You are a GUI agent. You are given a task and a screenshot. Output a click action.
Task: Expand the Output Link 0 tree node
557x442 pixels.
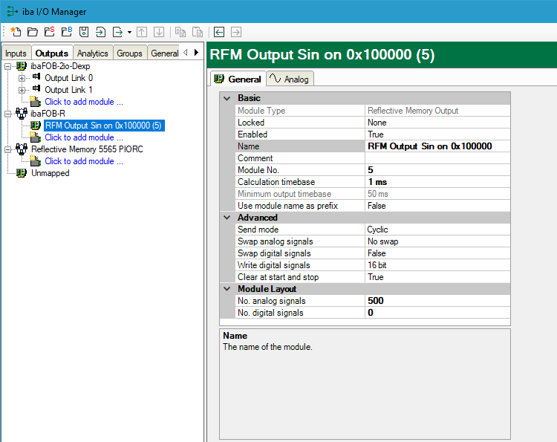pos(22,78)
